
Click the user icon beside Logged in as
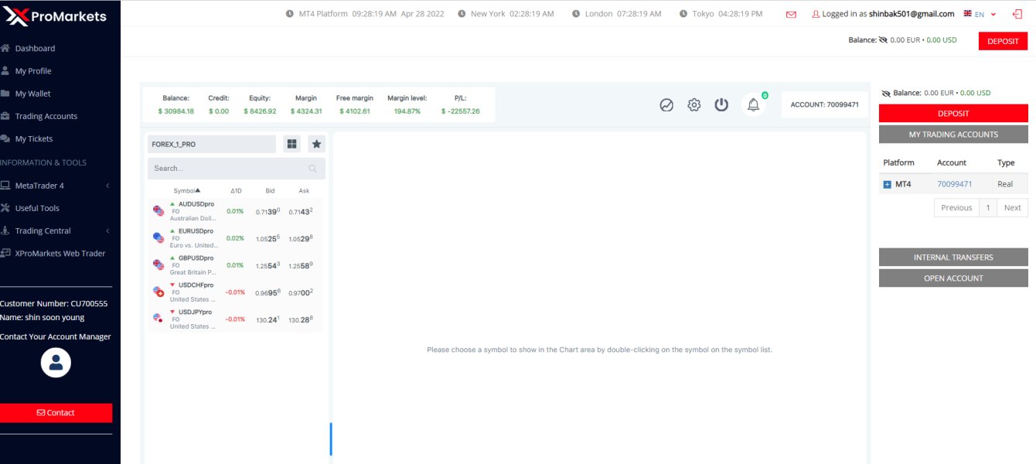(x=816, y=14)
